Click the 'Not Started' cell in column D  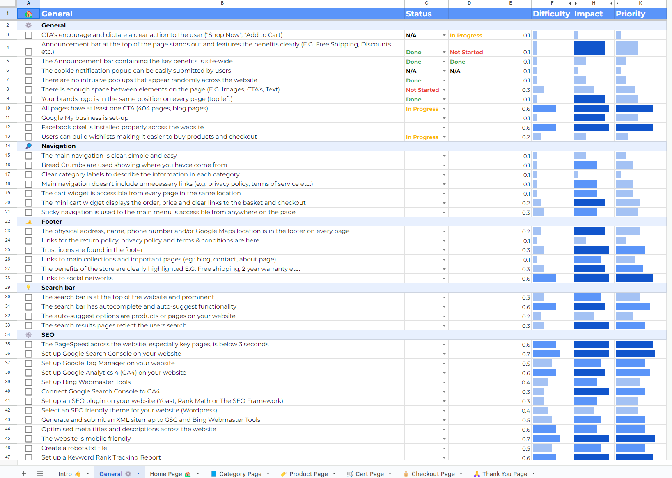click(x=469, y=48)
